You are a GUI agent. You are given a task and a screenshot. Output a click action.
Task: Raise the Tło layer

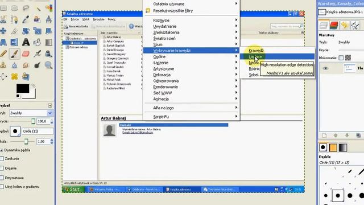pyautogui.click(x=336, y=136)
